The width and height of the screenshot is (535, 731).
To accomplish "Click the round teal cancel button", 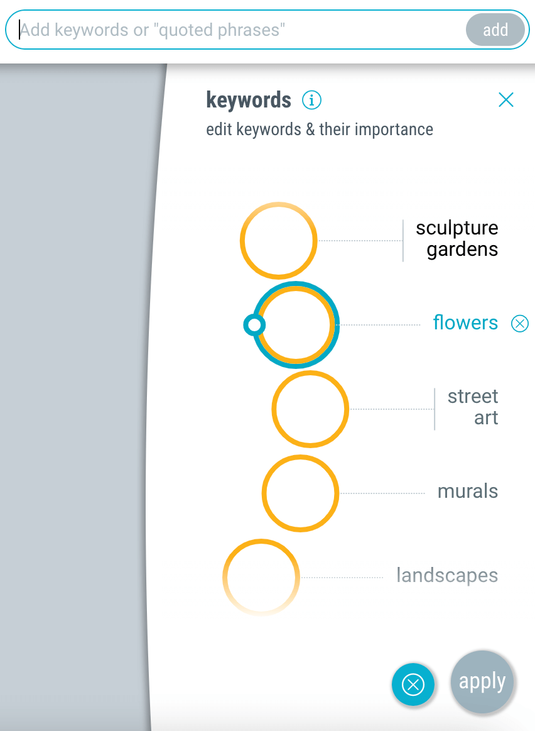I will click(413, 684).
